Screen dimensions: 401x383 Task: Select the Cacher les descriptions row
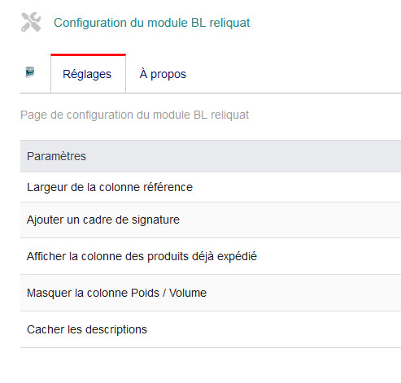click(x=211, y=329)
